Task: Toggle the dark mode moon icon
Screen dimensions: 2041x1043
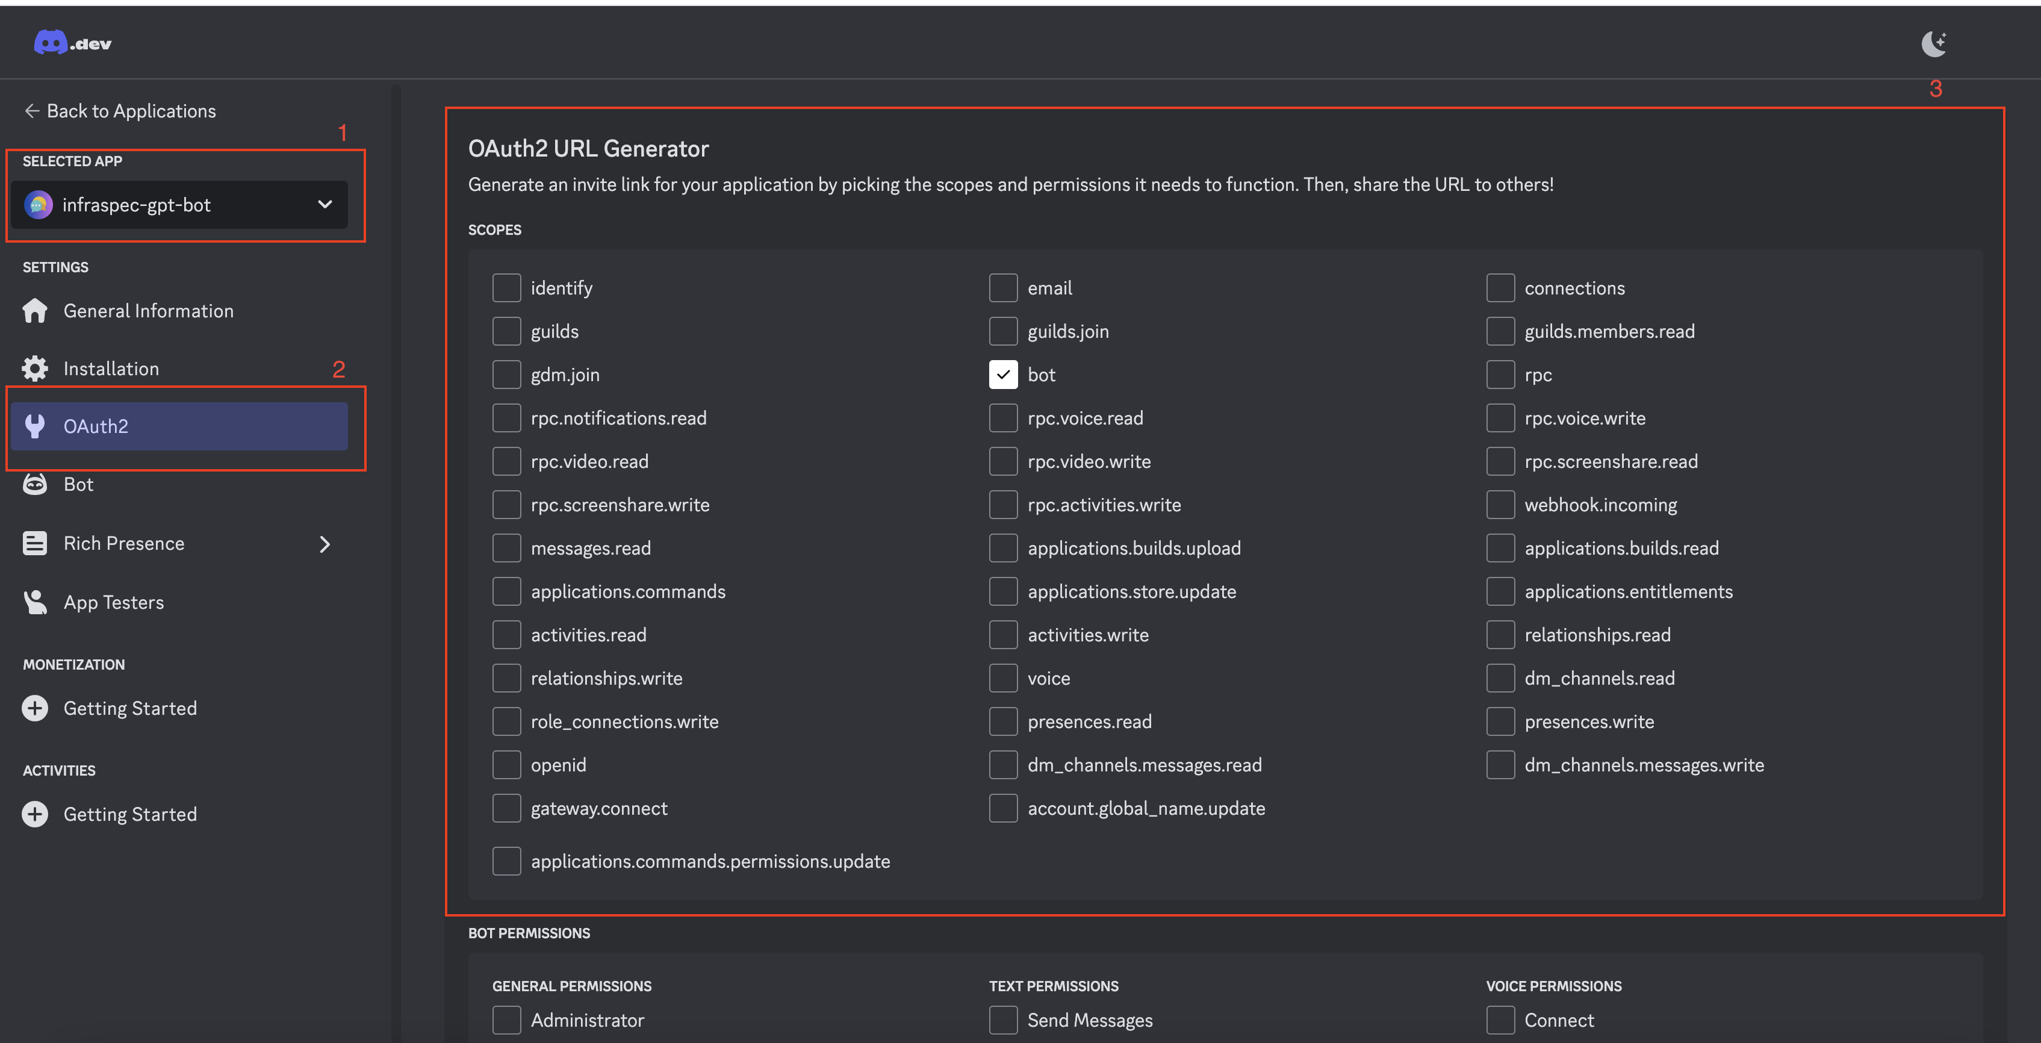Action: pyautogui.click(x=1934, y=43)
